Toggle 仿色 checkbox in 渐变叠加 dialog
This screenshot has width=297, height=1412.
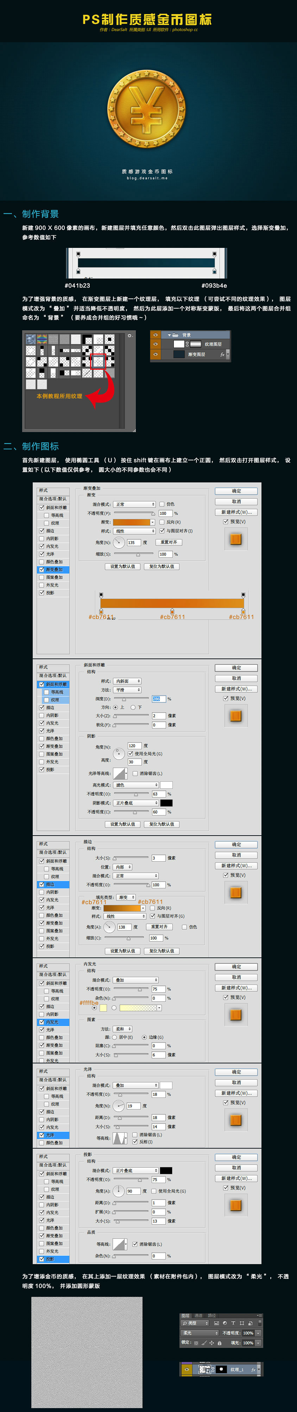coord(162,504)
